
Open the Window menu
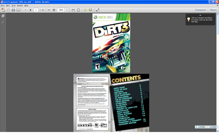point(20,5)
